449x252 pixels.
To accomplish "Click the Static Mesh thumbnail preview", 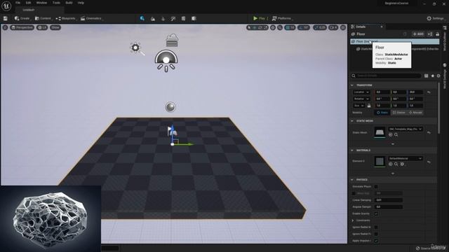I will point(380,132).
